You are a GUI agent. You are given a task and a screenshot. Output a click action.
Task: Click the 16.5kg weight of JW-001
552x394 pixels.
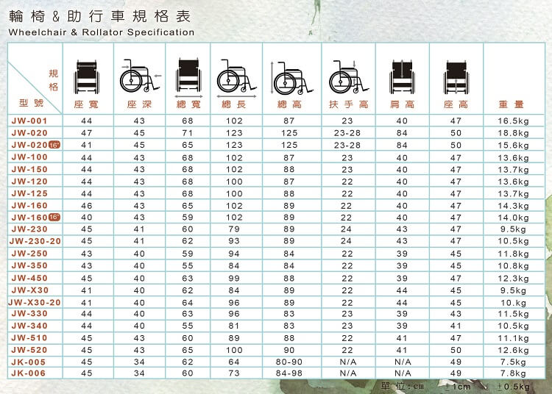[x=513, y=121]
